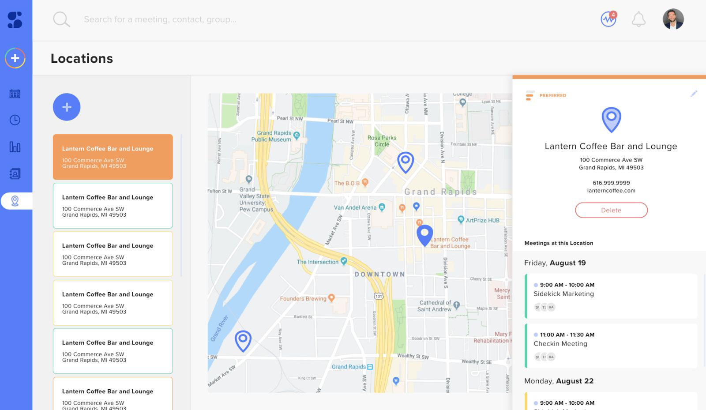Click the Grand Rapids transit station marker

[x=370, y=367]
